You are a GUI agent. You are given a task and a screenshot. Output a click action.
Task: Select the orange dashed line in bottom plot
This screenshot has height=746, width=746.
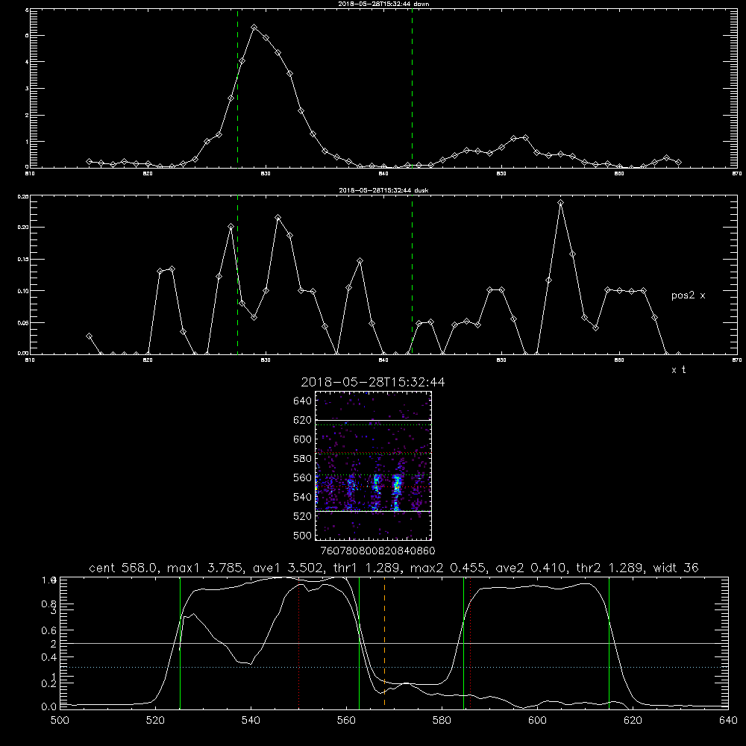click(x=384, y=642)
